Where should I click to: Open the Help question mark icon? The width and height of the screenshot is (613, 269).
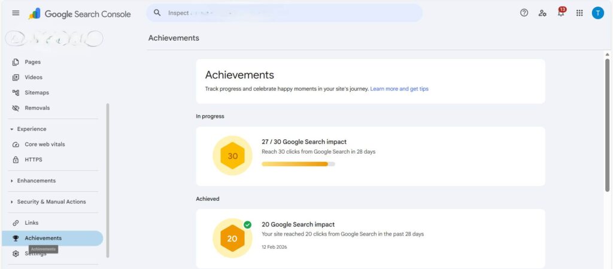tap(524, 13)
